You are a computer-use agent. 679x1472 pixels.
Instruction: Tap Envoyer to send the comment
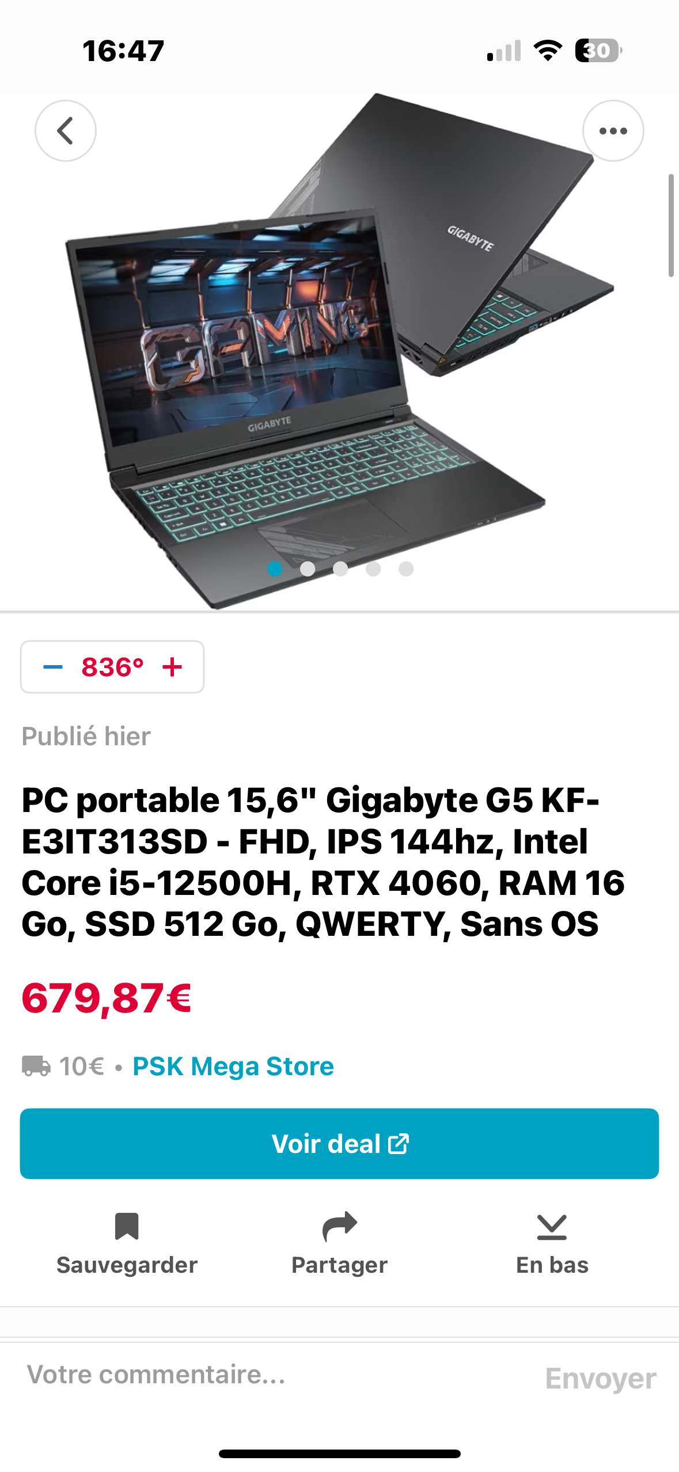601,1378
